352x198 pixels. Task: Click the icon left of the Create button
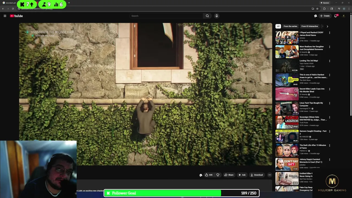(315, 16)
